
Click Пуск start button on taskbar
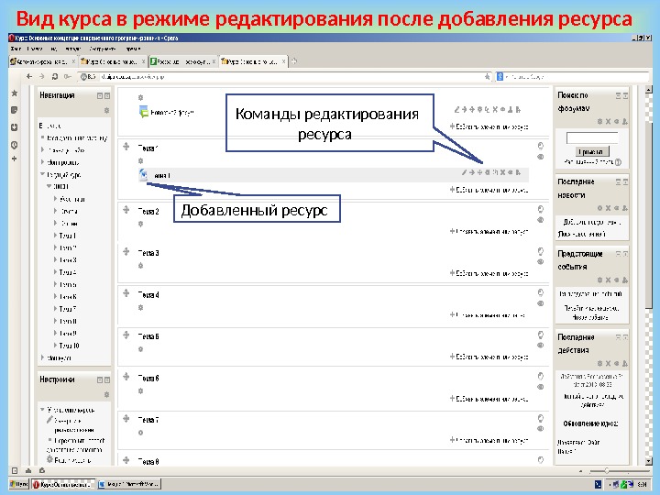(19, 484)
